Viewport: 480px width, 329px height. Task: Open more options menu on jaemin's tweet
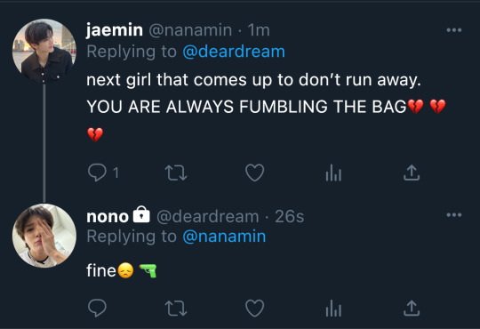[454, 30]
